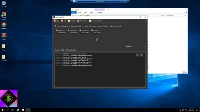Open Show Report in AutoTool toolbar

pyautogui.click(x=82, y=21)
